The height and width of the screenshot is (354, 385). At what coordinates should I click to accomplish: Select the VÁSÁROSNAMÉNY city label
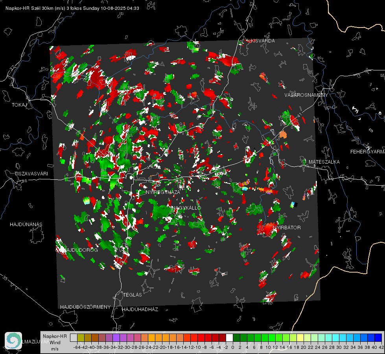coord(306,95)
